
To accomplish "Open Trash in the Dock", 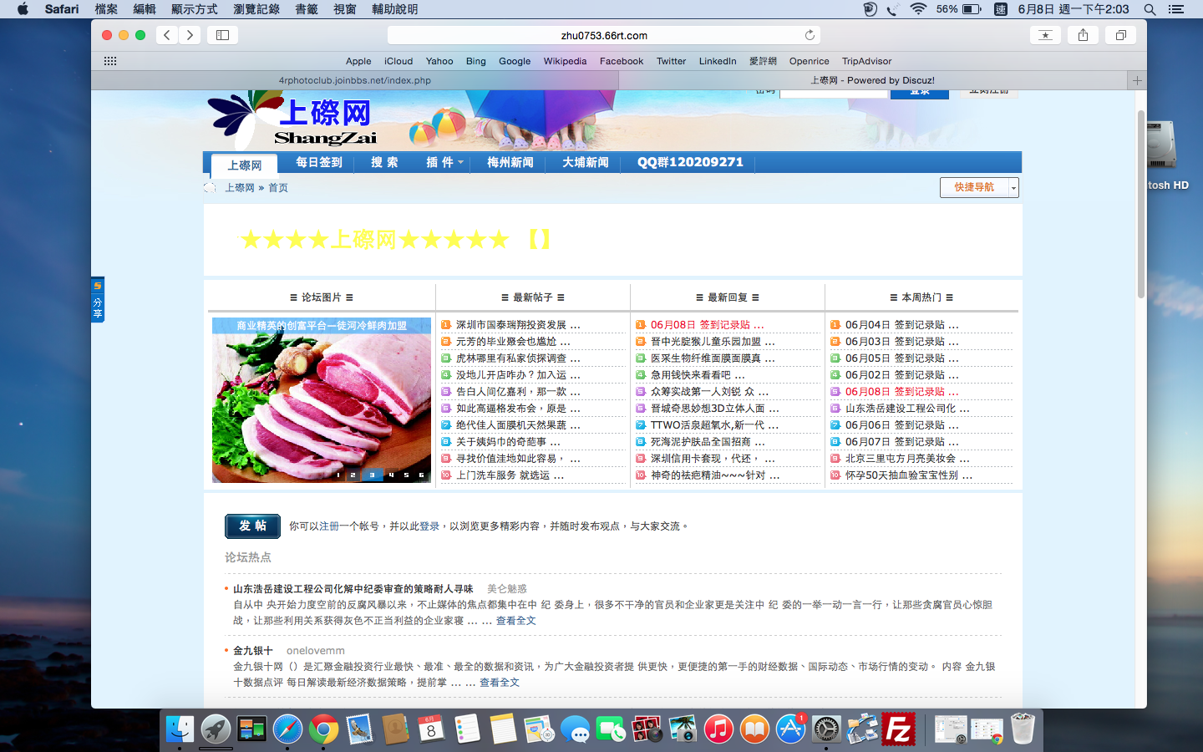I will pos(1023,729).
